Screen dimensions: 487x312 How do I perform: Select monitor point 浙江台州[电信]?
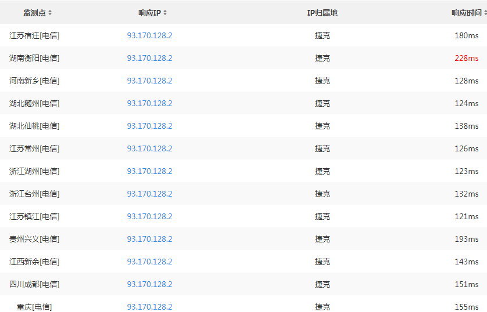[x=34, y=194]
